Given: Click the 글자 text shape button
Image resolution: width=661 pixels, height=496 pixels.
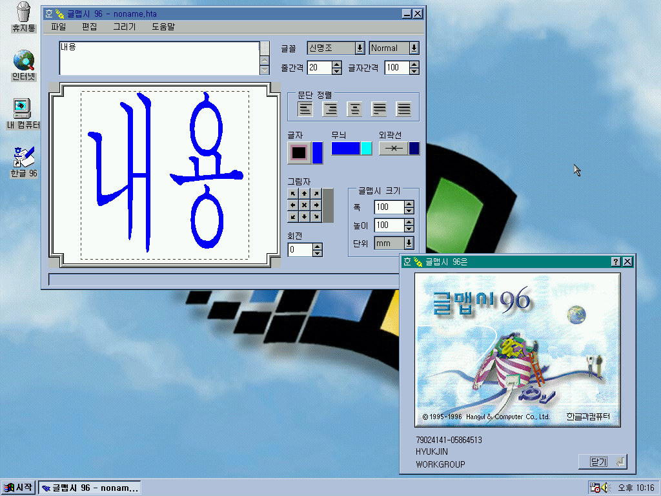Looking at the screenshot, I should tap(299, 152).
